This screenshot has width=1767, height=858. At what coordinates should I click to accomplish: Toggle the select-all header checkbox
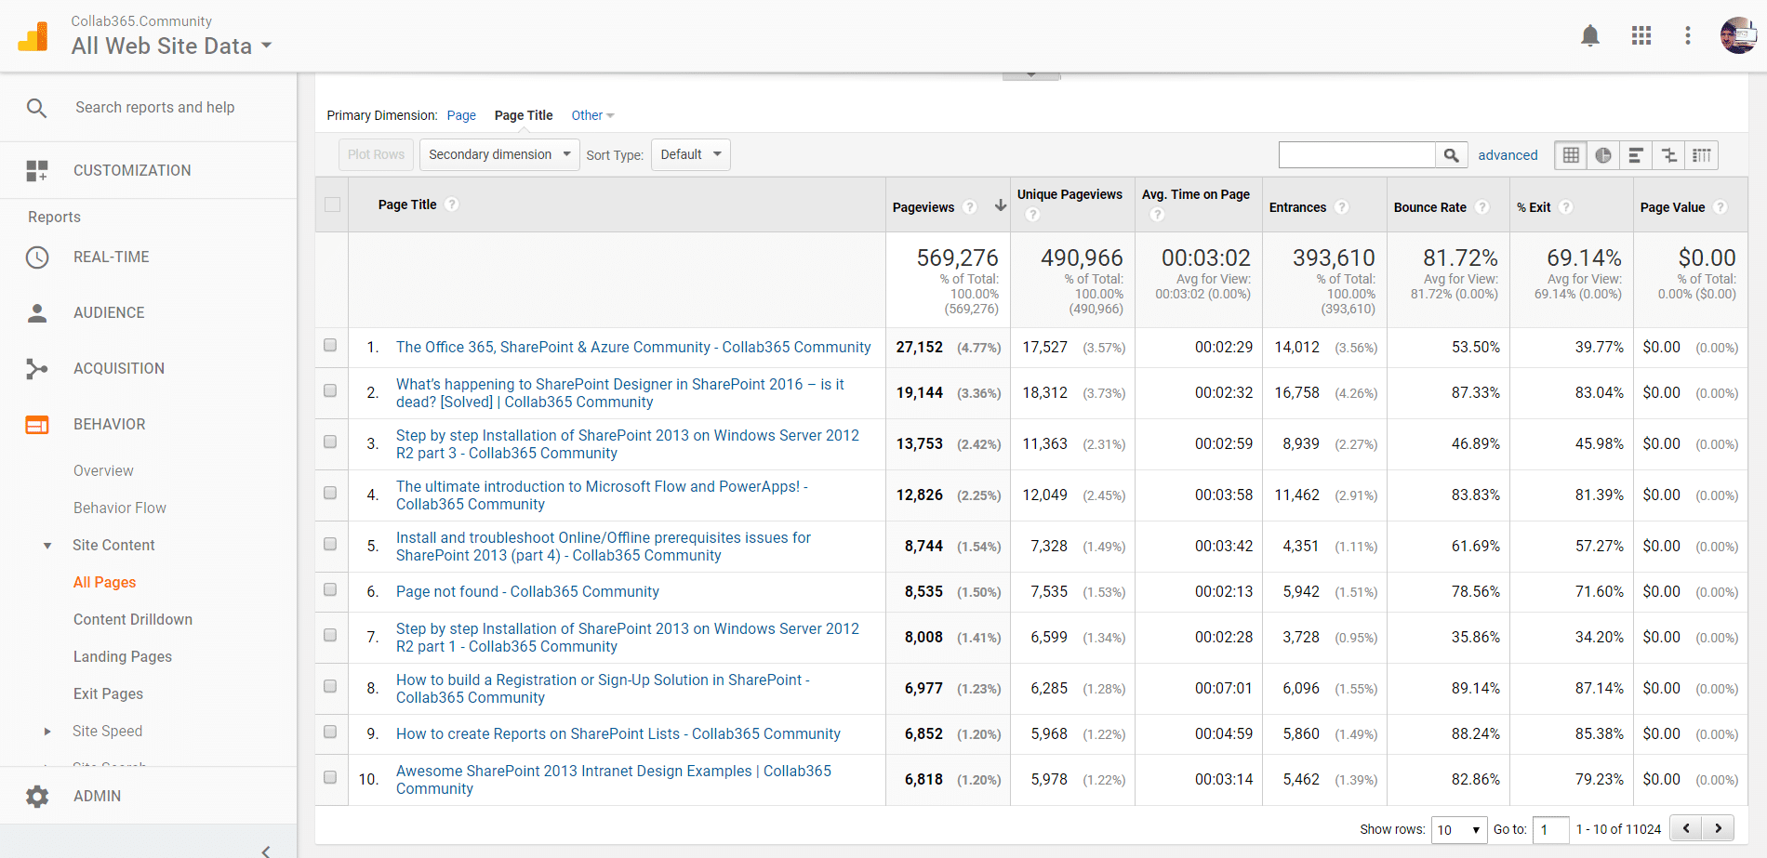point(332,205)
